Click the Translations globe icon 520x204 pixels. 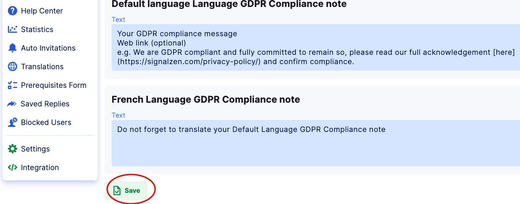[x=13, y=66]
